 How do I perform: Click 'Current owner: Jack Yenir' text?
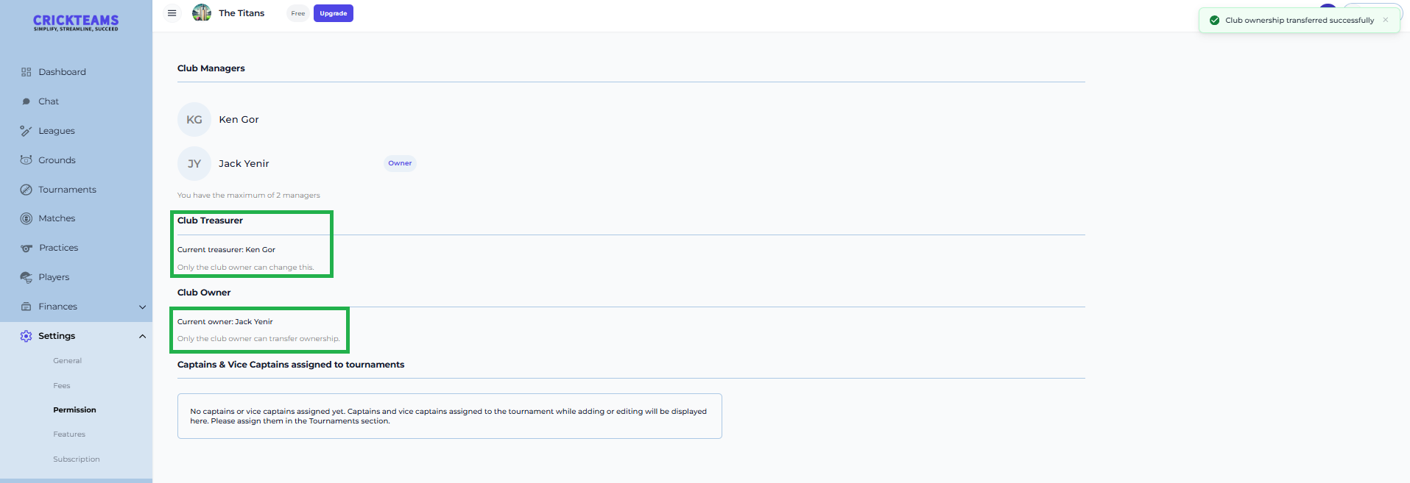[225, 322]
